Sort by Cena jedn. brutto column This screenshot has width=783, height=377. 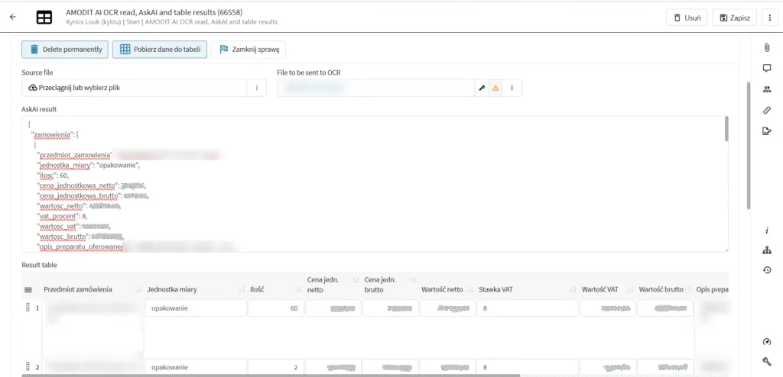(413, 279)
